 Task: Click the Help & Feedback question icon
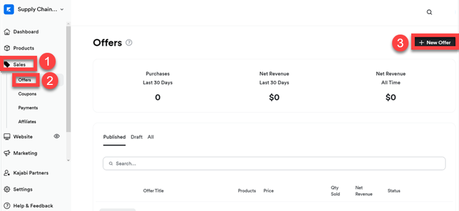coord(7,206)
